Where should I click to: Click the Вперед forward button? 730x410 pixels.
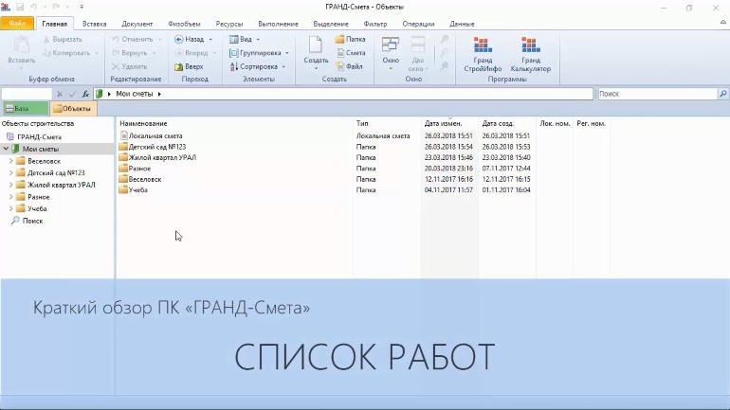pos(192,53)
